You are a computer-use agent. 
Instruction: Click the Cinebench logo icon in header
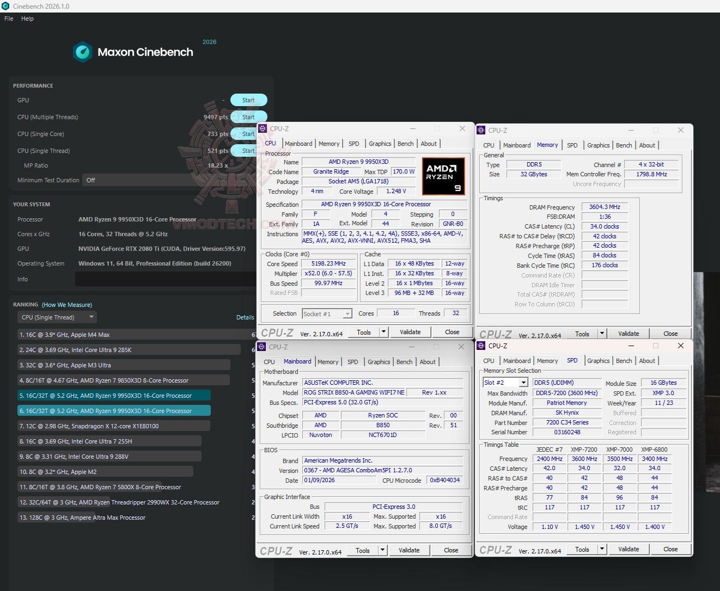click(x=83, y=52)
